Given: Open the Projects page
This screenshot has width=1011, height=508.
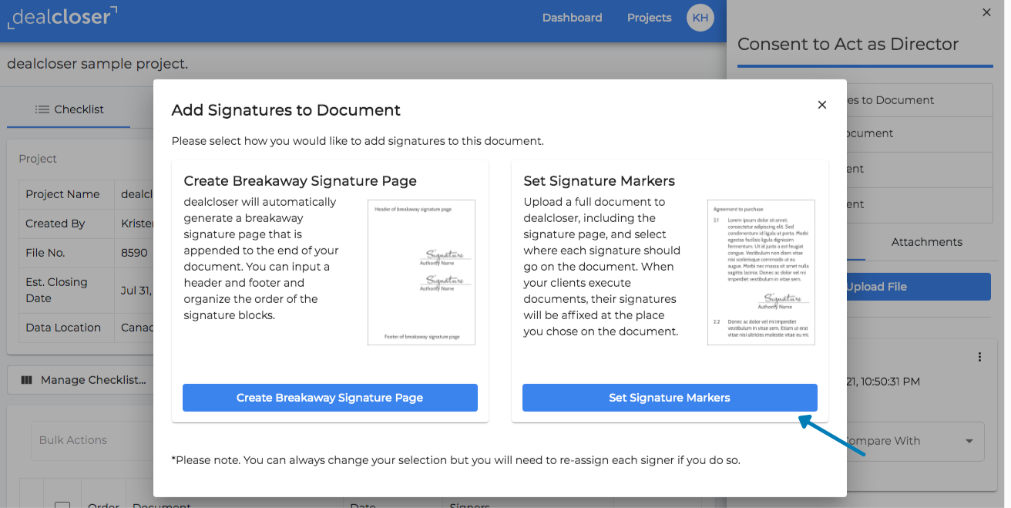Looking at the screenshot, I should point(650,18).
